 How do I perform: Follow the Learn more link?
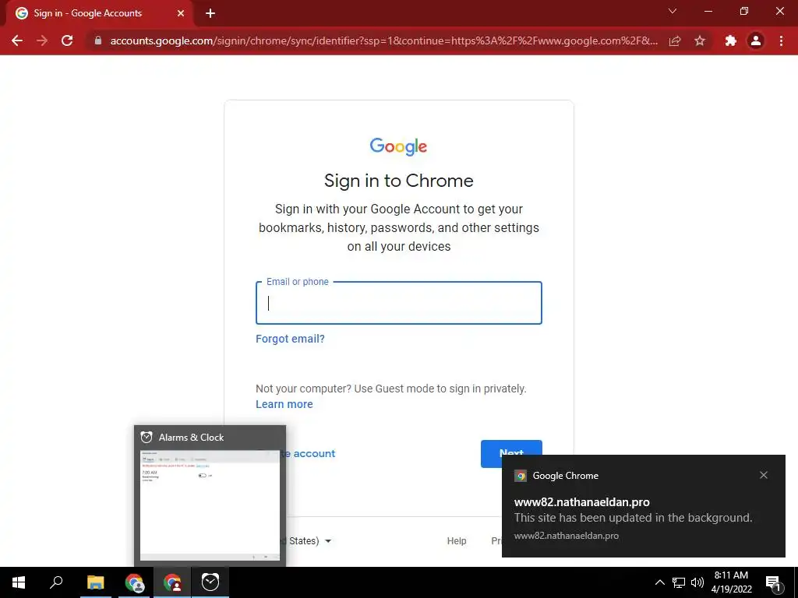[x=284, y=404]
